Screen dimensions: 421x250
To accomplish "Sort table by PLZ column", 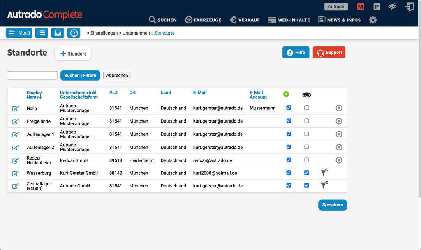I will 113,93.
